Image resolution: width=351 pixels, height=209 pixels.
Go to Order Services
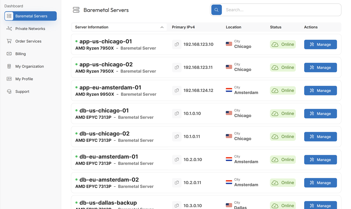[x=28, y=41]
